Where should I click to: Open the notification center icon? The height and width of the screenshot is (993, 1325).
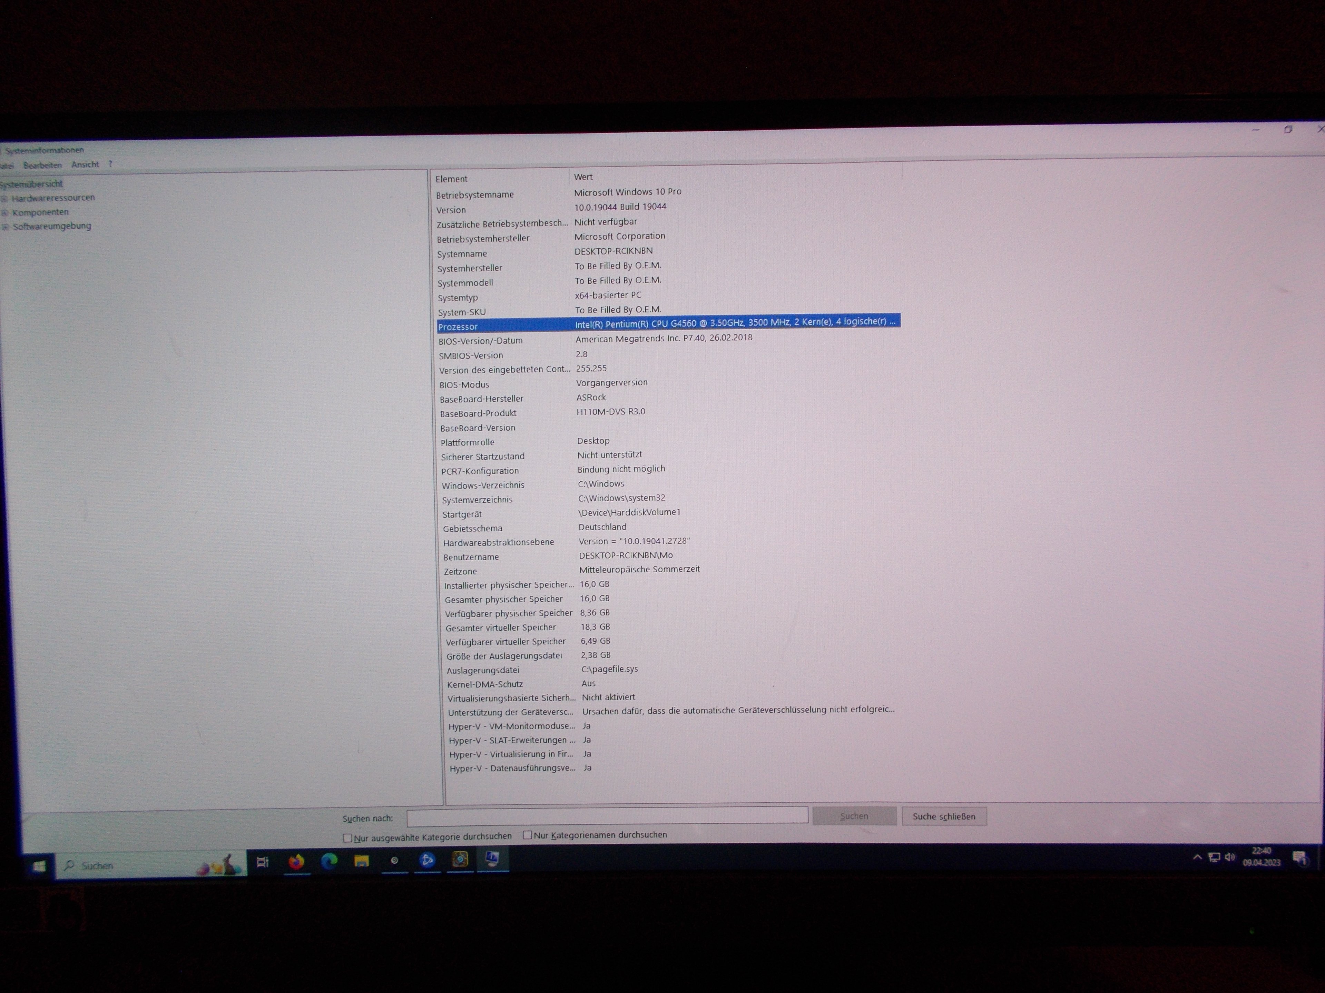click(1299, 857)
